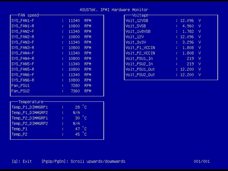Select the SYS_FAN6-R label

pyautogui.click(x=23, y=80)
